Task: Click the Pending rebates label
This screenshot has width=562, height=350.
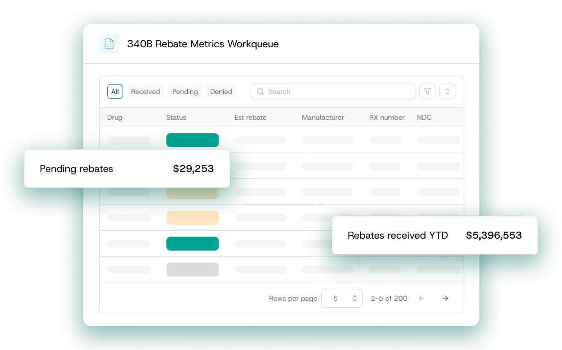Action: [x=76, y=169]
